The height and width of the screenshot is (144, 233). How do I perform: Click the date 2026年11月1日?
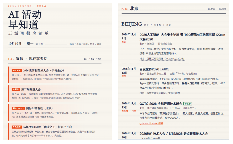click(x=129, y=36)
